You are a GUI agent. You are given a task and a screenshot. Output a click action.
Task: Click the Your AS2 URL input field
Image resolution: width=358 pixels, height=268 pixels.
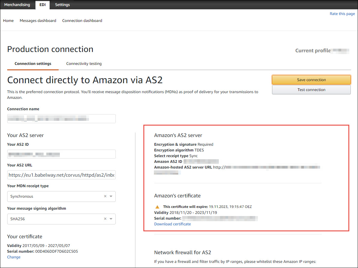[61, 175]
